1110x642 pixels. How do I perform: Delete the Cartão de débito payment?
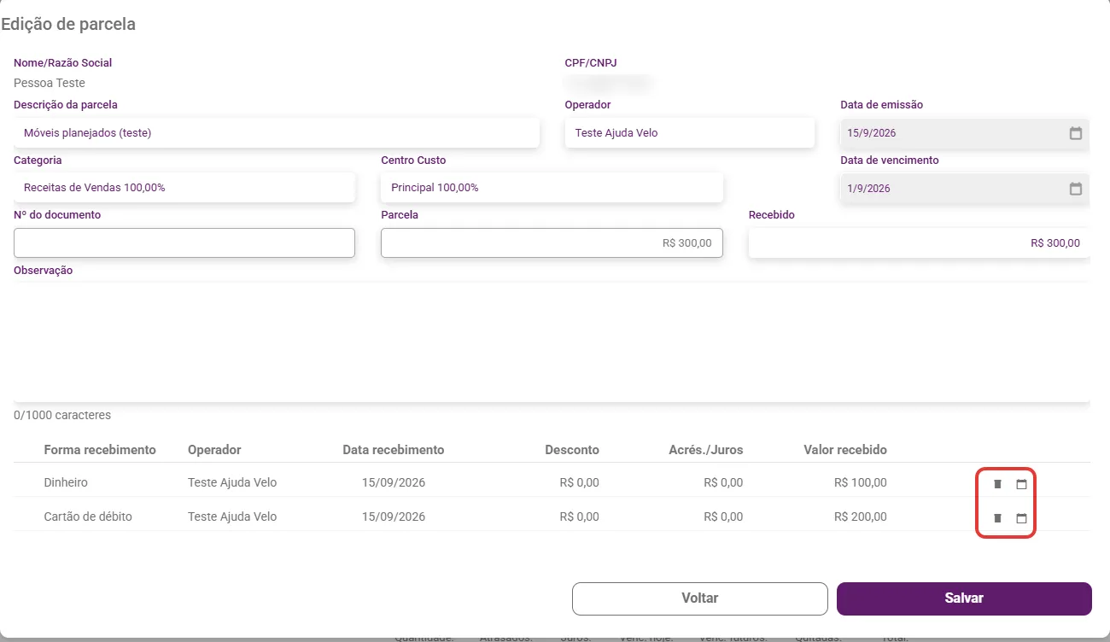(997, 518)
